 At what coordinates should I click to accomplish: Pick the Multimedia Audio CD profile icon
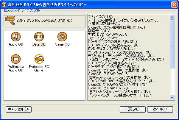(x=16, y=59)
